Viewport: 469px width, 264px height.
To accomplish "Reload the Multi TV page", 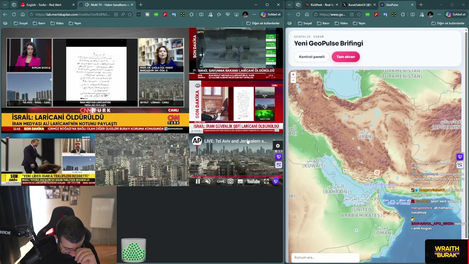I will coord(14,14).
